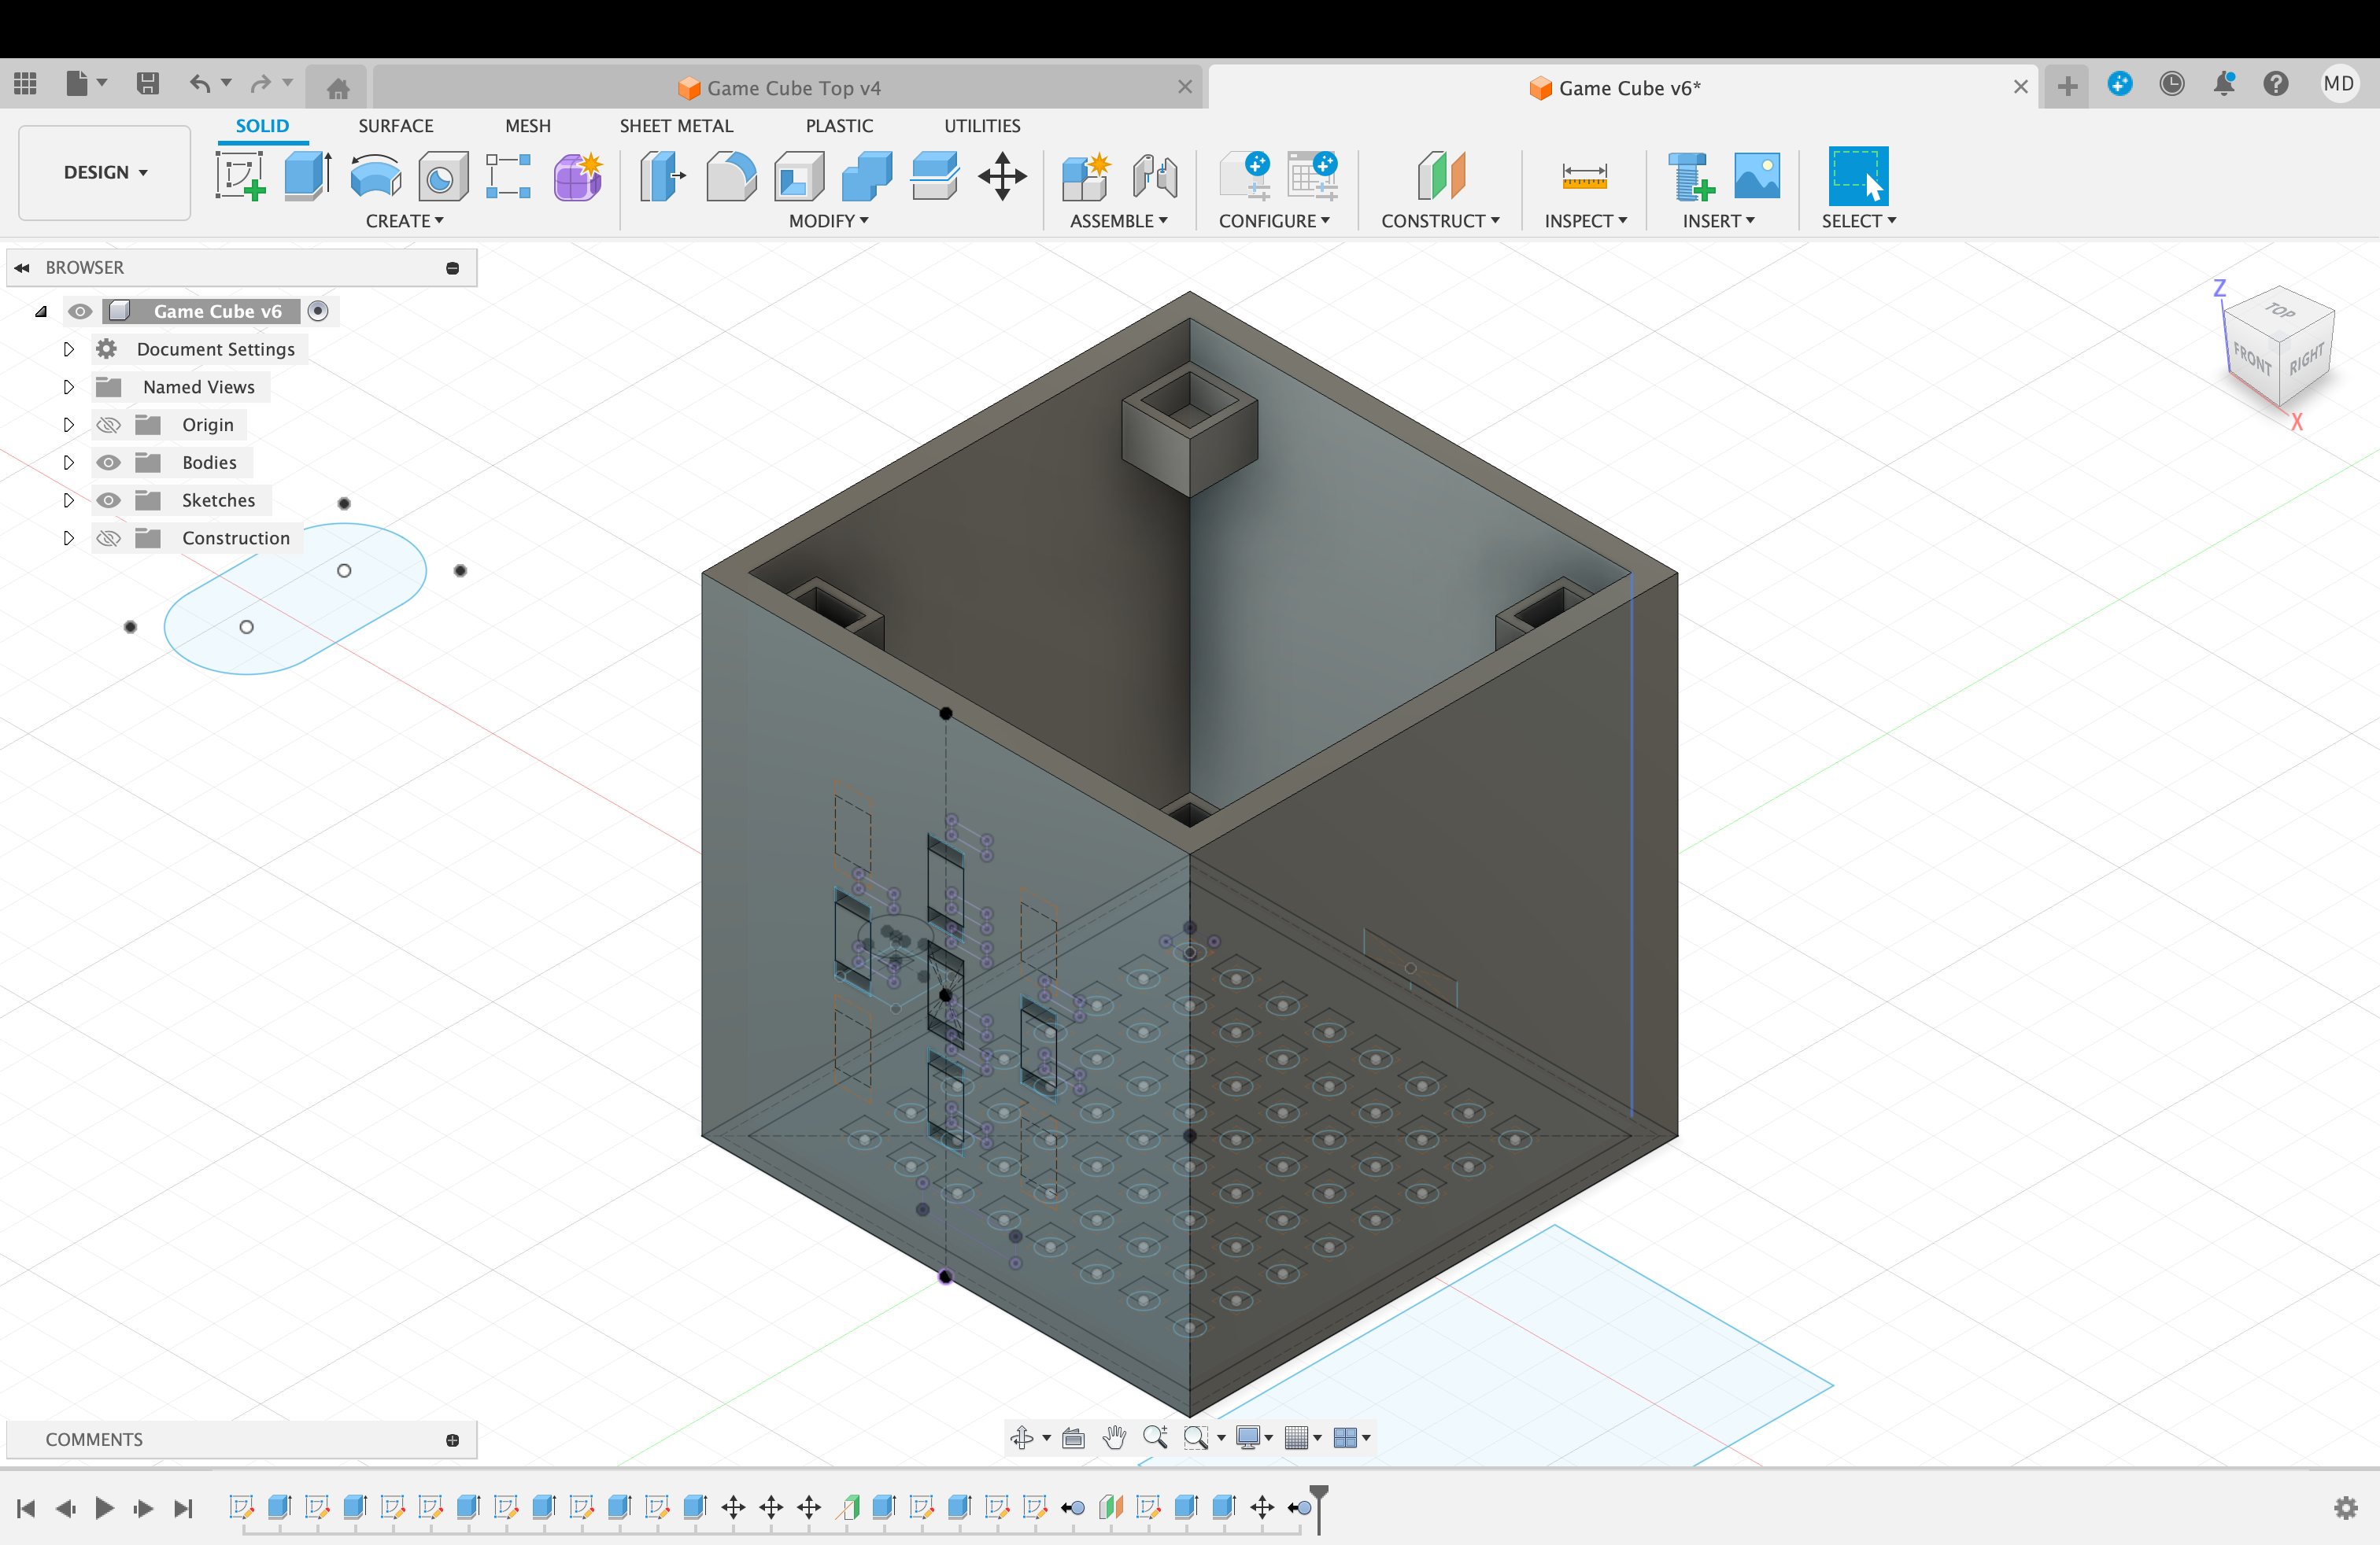This screenshot has height=1545, width=2380.
Task: Expand the Document Settings tree node
Action: click(x=68, y=348)
